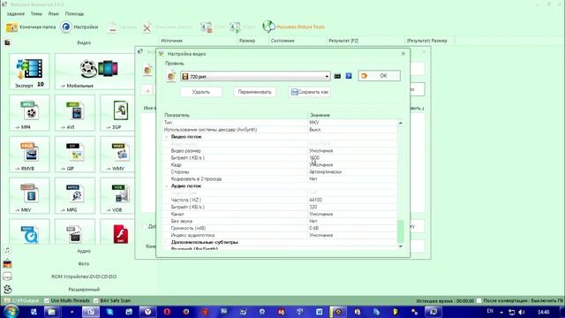Image resolution: width=565 pixels, height=318 pixels.
Task: Open the Эксперт conversion tile
Action: pyautogui.click(x=29, y=72)
